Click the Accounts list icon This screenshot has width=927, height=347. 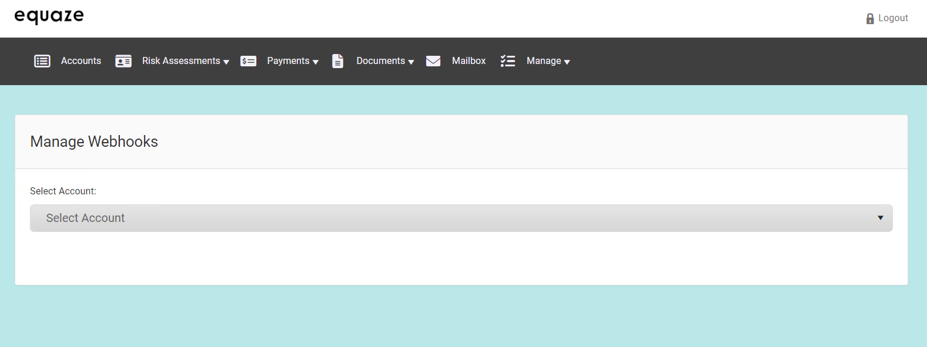[42, 61]
